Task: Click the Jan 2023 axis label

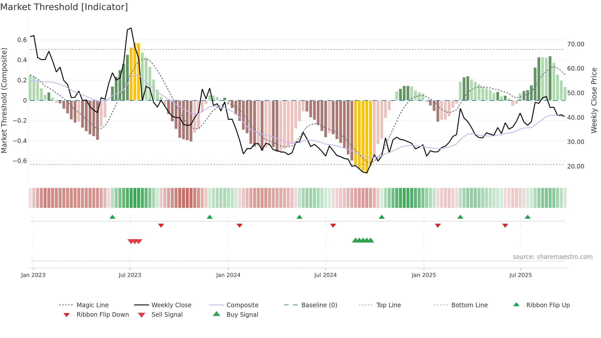Action: tap(33, 275)
